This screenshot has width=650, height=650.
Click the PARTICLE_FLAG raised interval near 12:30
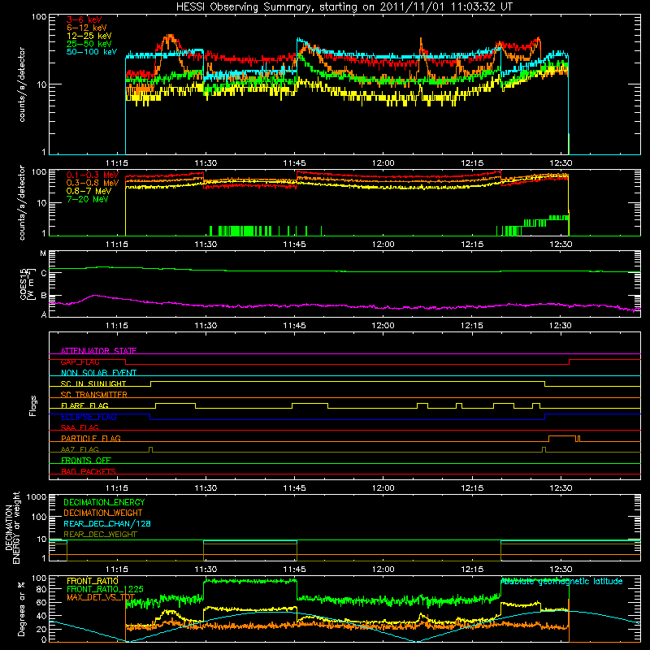coord(562,439)
